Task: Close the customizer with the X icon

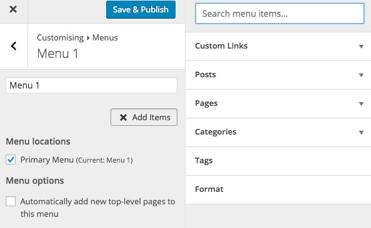Action: [13, 9]
